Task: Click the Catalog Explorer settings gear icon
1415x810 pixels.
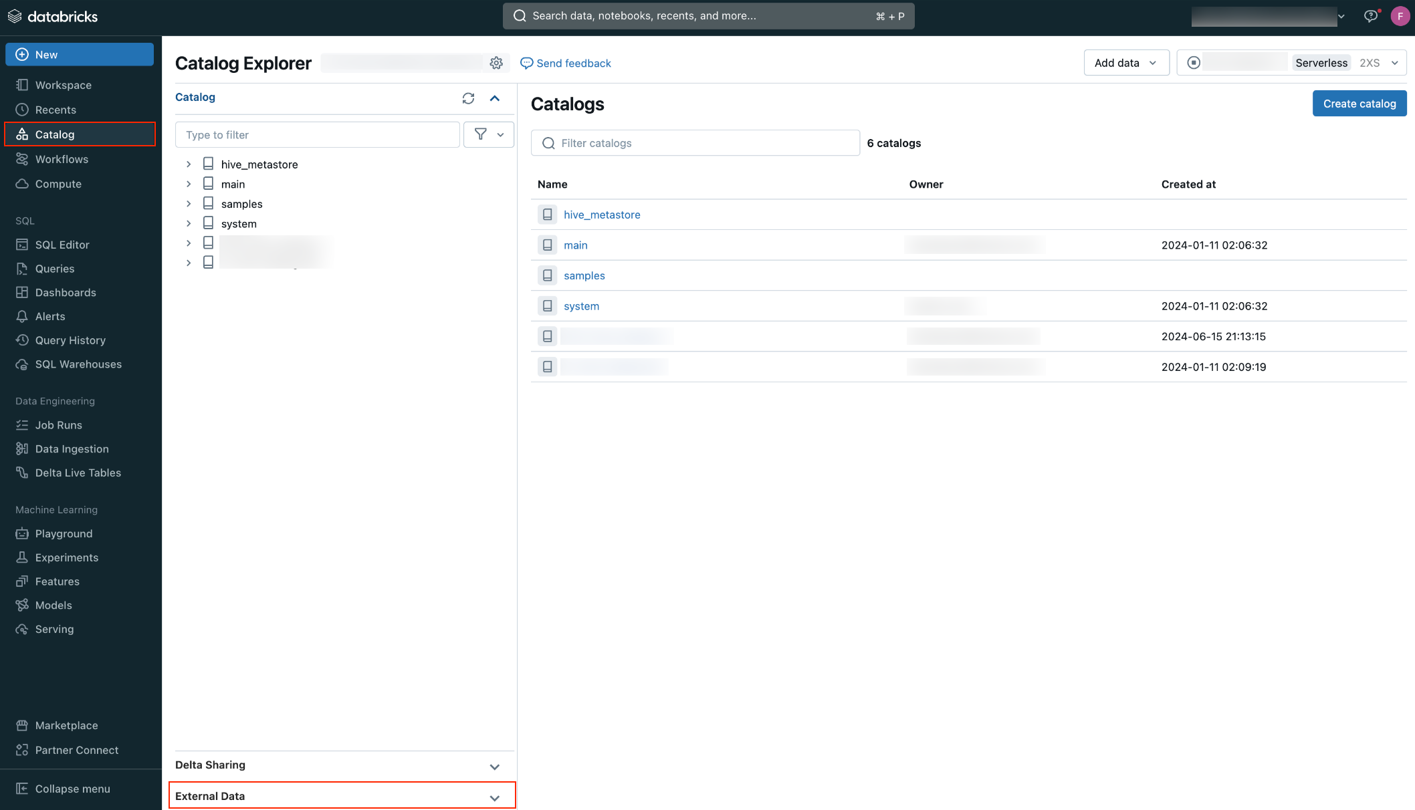Action: 496,62
